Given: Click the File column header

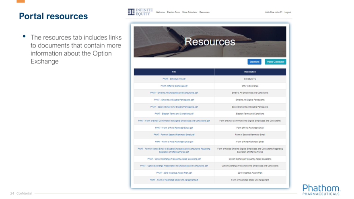Looking at the screenshot, I should click(174, 72).
